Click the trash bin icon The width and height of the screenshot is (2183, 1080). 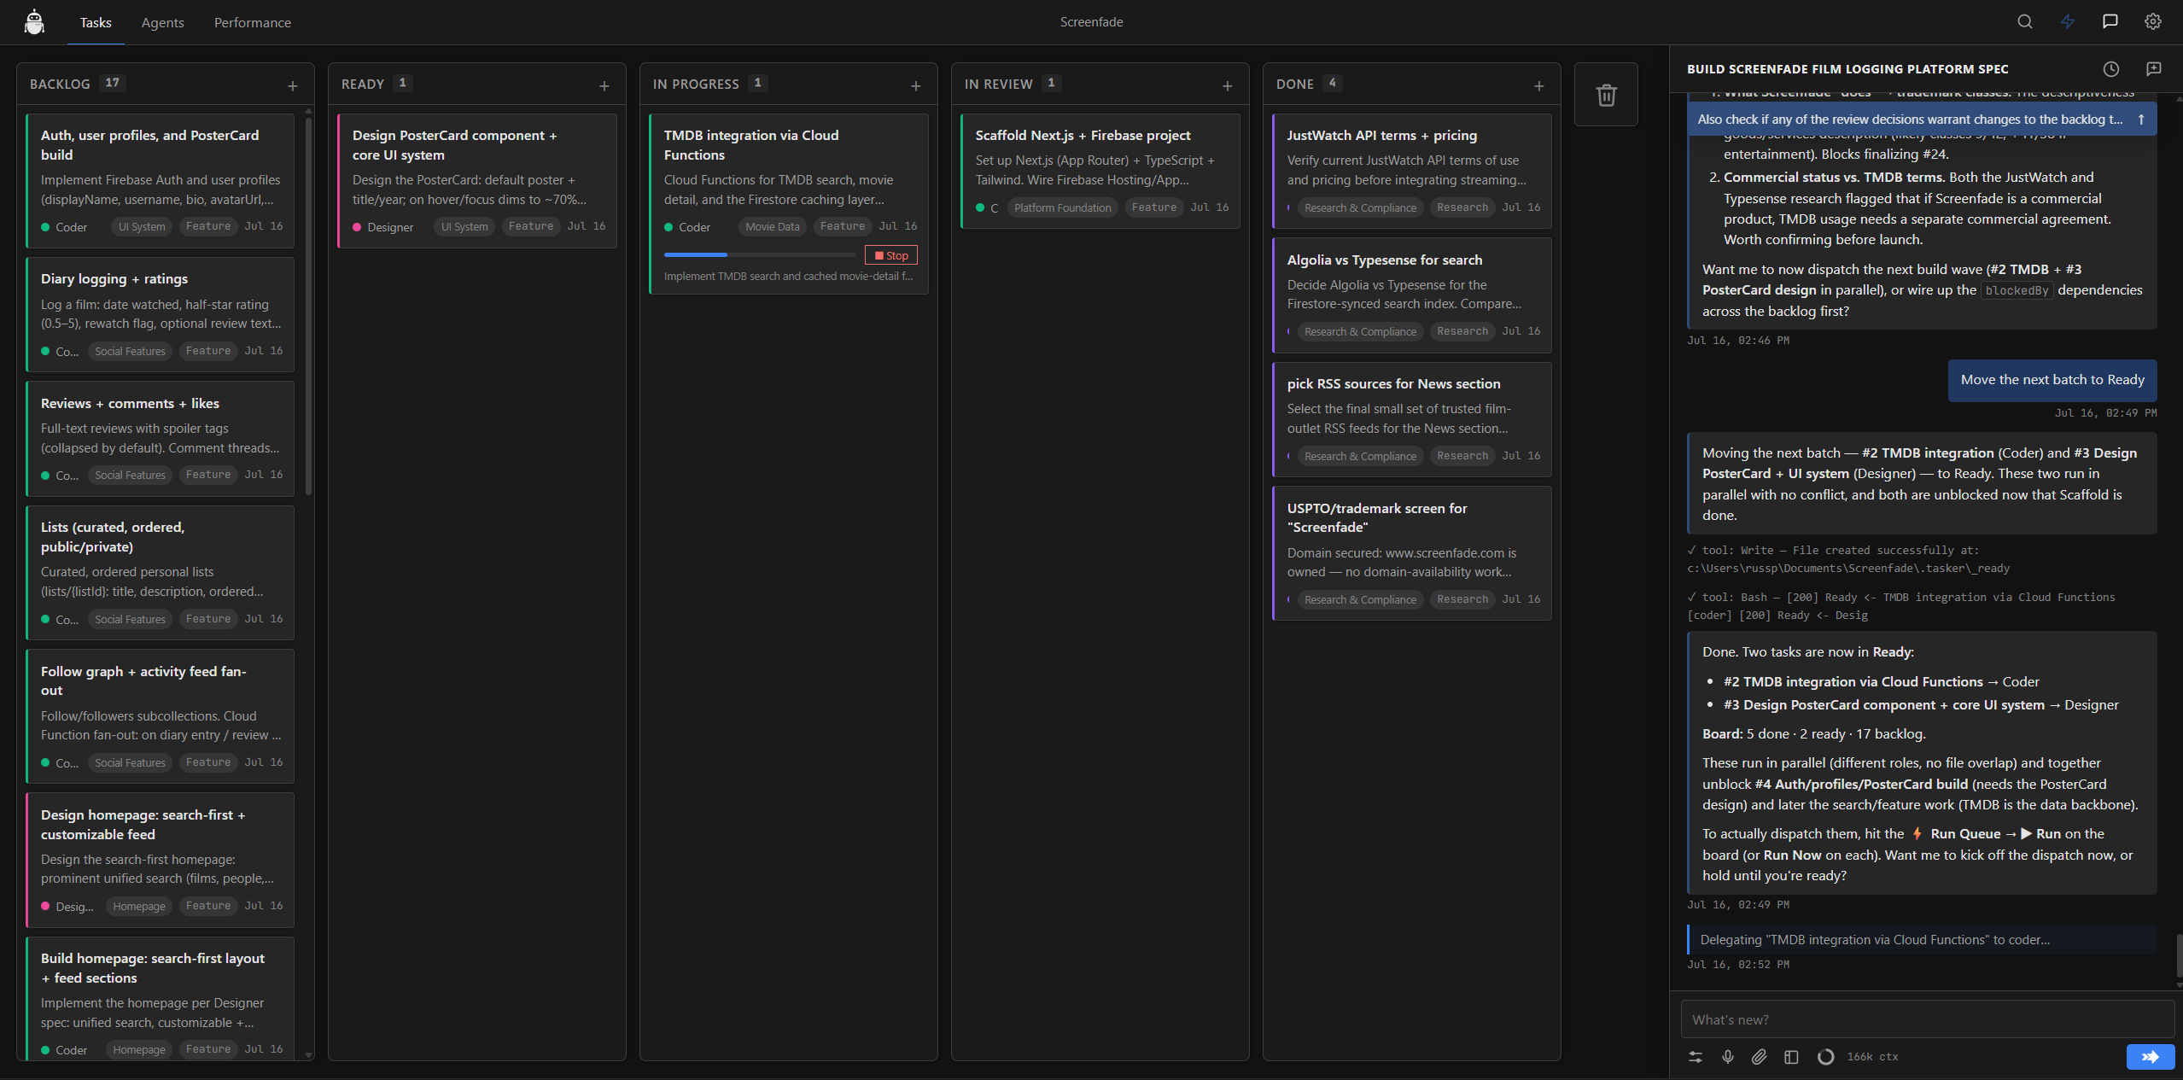(1606, 95)
